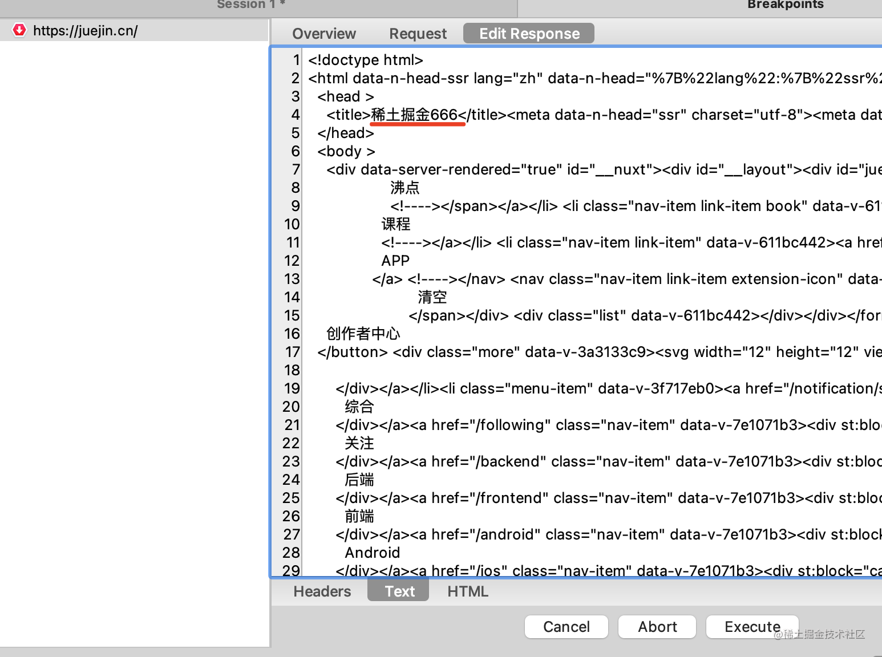Click the "<!doctype html>" line
Screen dimensions: 882x657
[366, 60]
